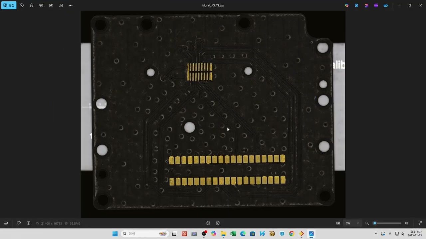Click the purple folder icon in title bar
Image resolution: width=426 pixels, height=239 pixels.
(x=376, y=5)
